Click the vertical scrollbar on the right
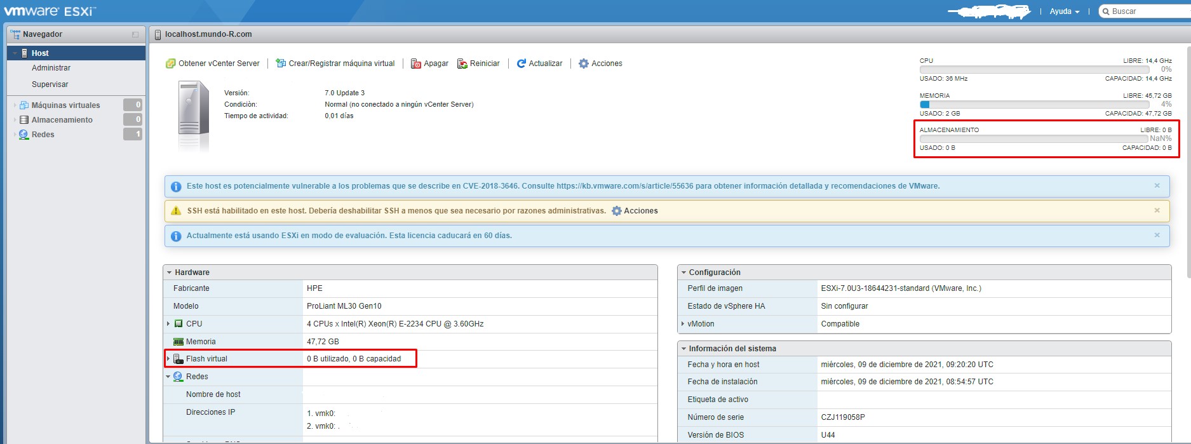The height and width of the screenshot is (444, 1191). [x=1187, y=162]
